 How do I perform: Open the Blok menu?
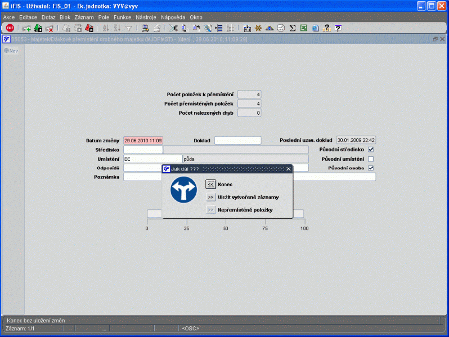pyautogui.click(x=65, y=17)
